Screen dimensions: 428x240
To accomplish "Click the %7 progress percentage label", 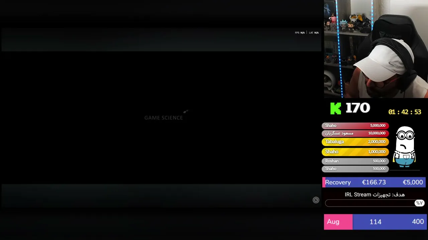I will (419, 203).
